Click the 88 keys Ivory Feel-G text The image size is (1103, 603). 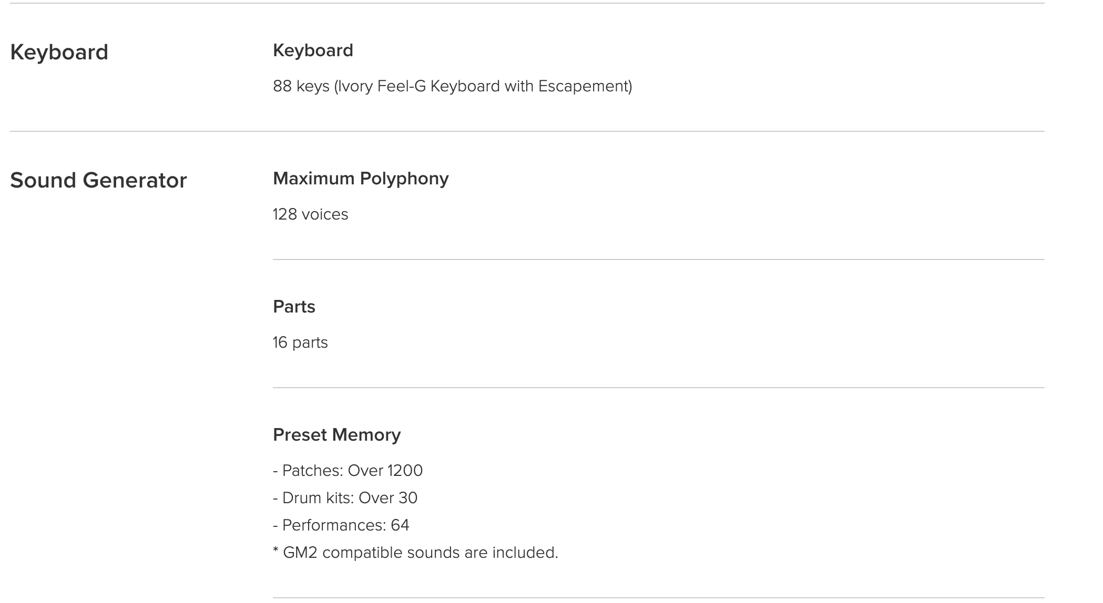[x=452, y=86]
